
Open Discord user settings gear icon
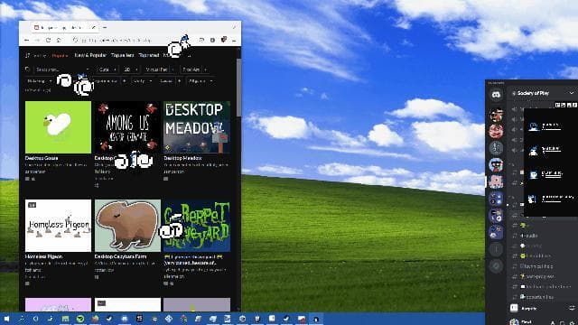tap(572, 322)
